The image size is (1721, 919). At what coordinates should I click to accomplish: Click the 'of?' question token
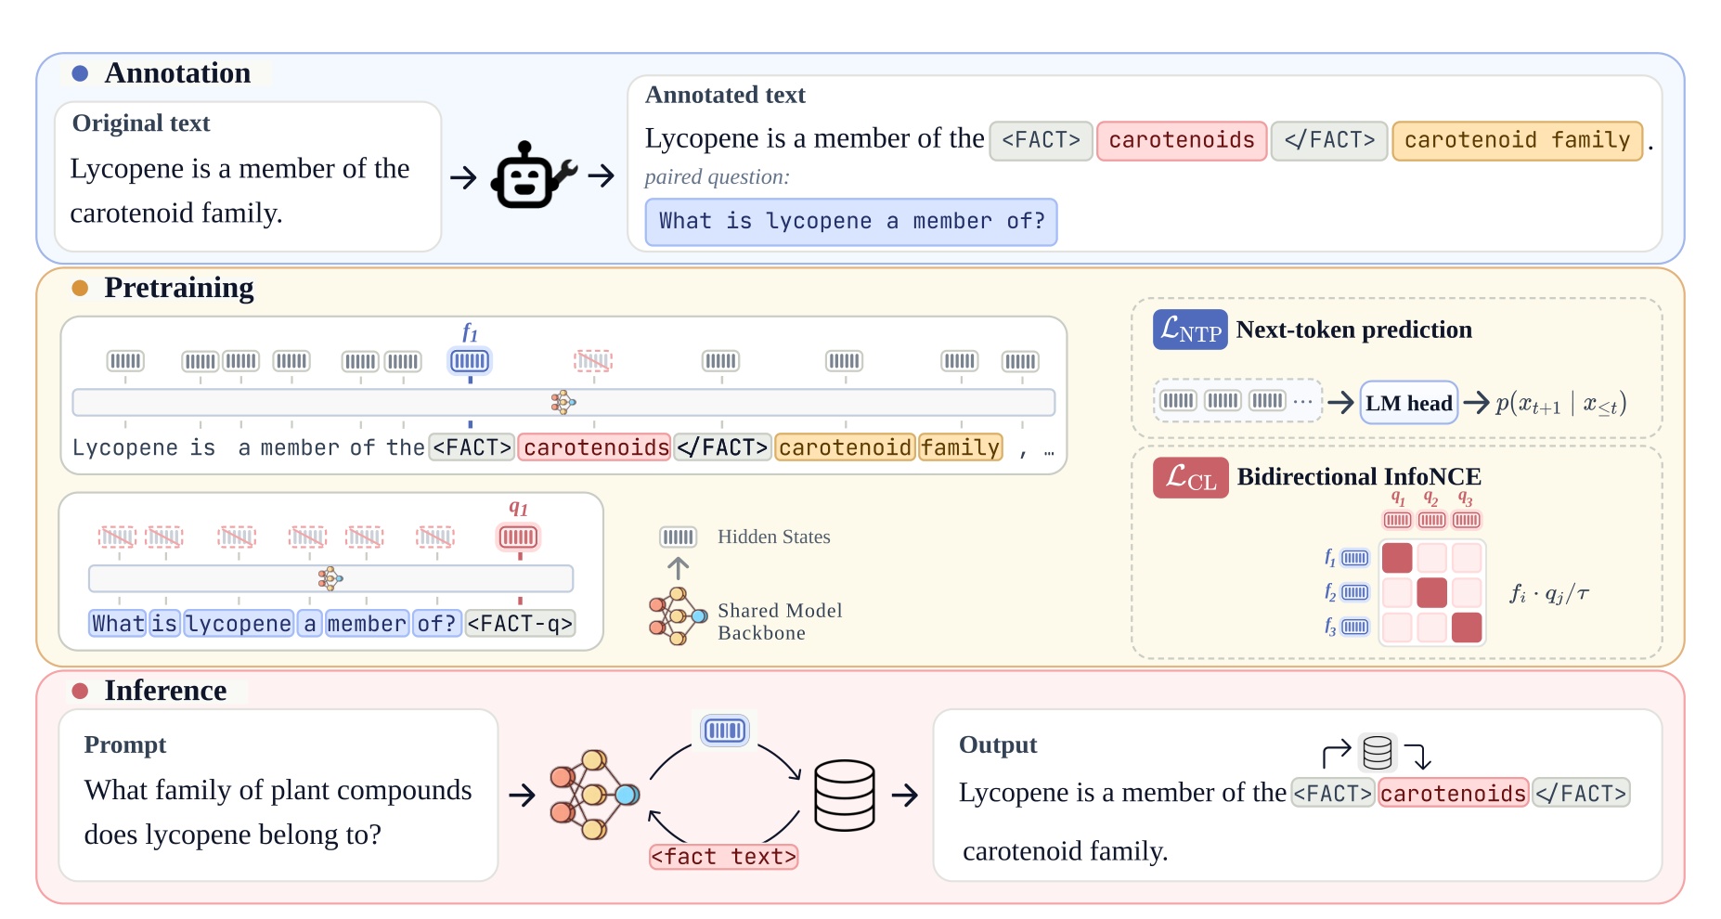[436, 623]
